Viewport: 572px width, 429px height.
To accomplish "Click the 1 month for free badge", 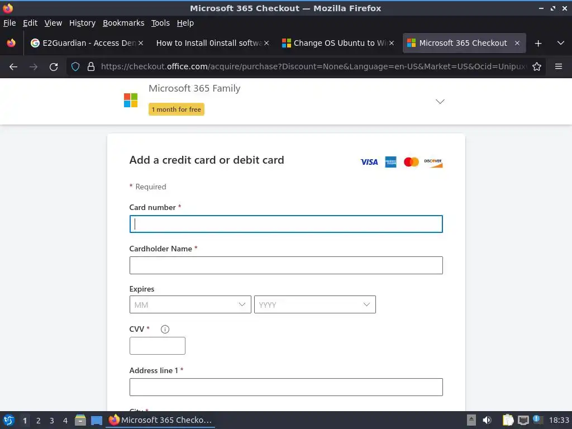I will click(x=176, y=109).
